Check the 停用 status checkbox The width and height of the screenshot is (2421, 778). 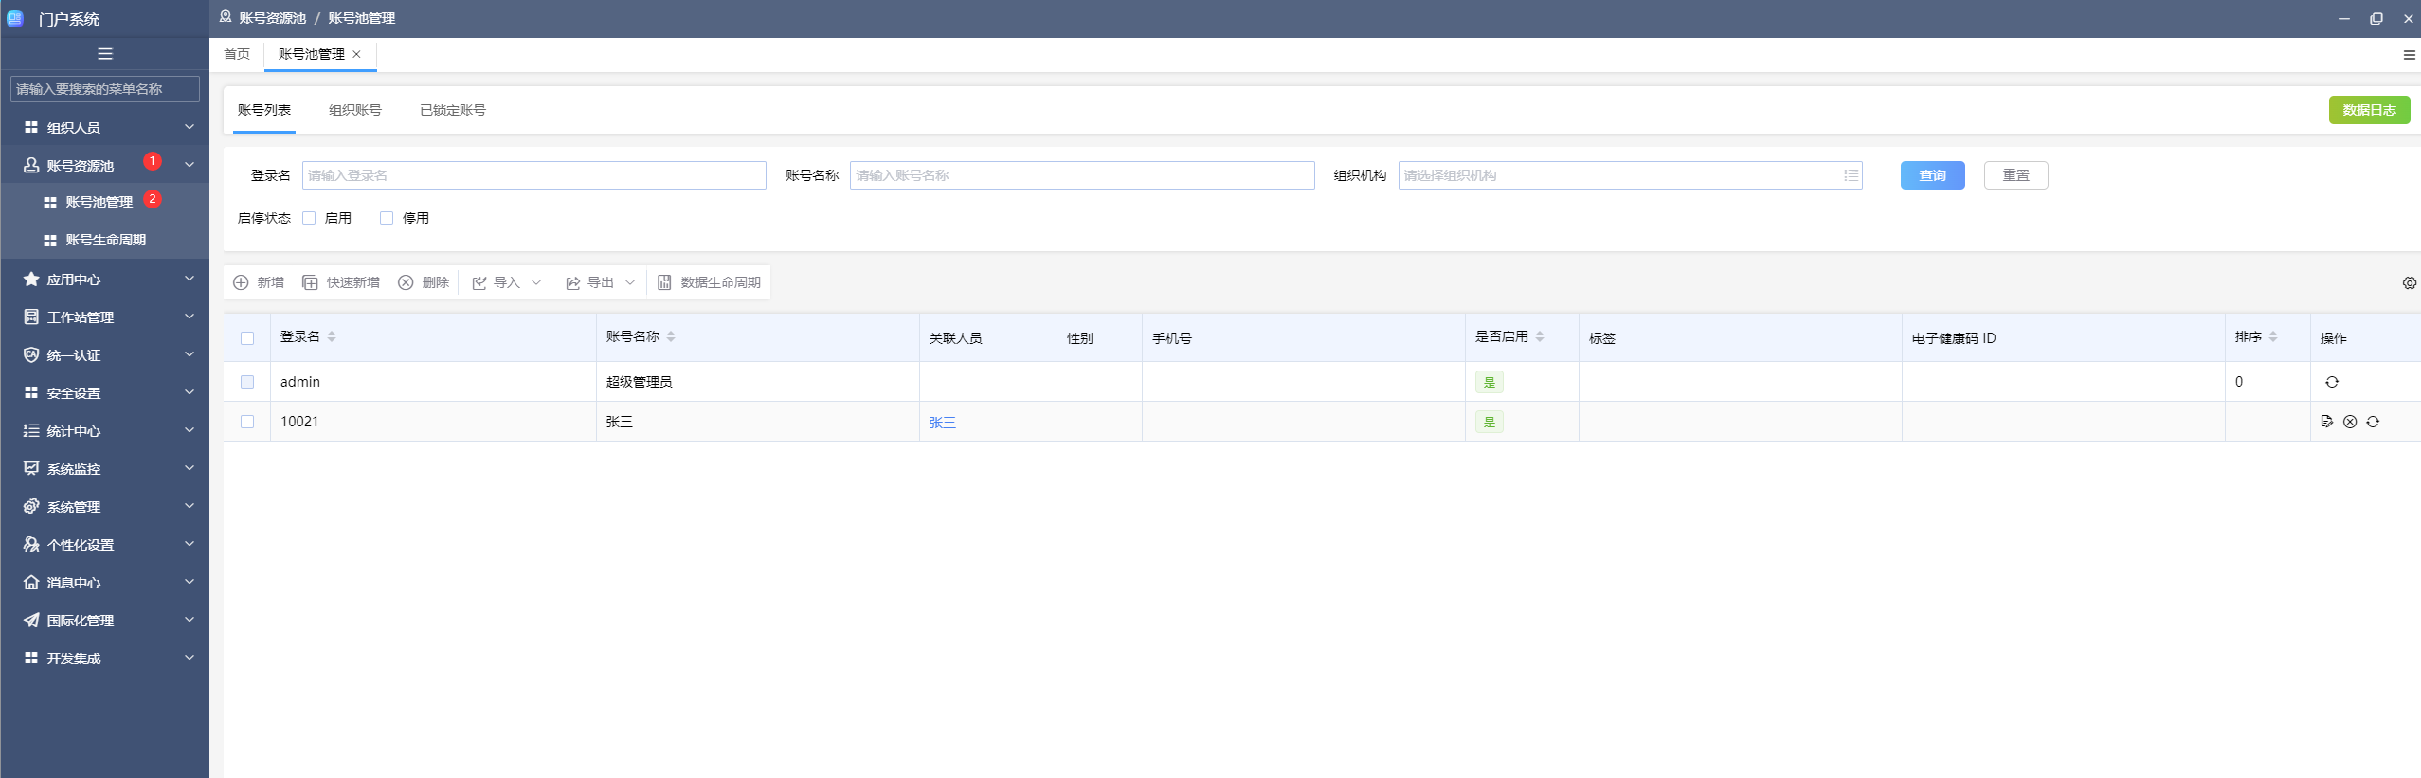click(x=387, y=218)
